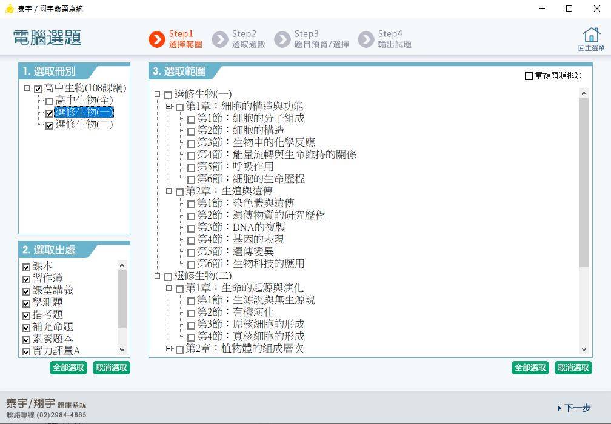Viewport: 611px width, 424px height.
Task: Uncheck the 指考題 source checkbox
Action: (27, 316)
